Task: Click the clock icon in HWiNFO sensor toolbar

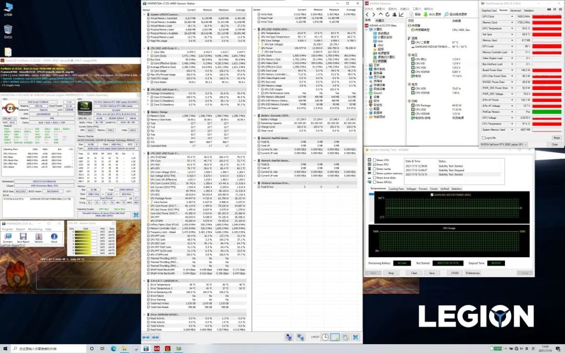Action: (x=324, y=337)
